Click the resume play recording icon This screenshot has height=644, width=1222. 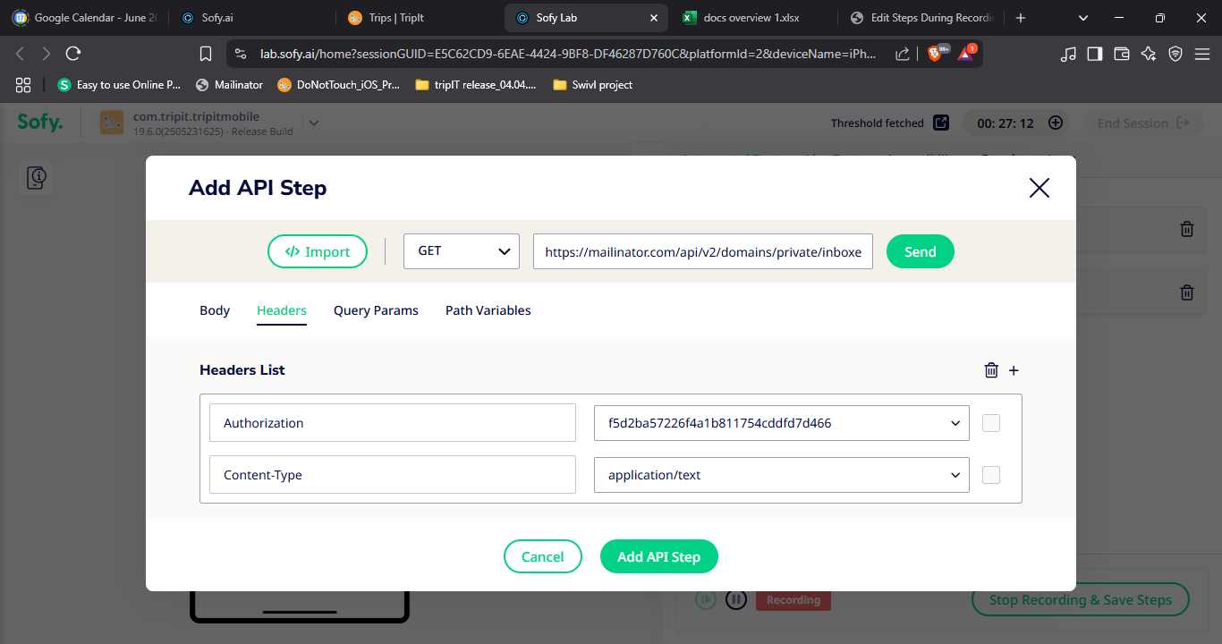[706, 600]
